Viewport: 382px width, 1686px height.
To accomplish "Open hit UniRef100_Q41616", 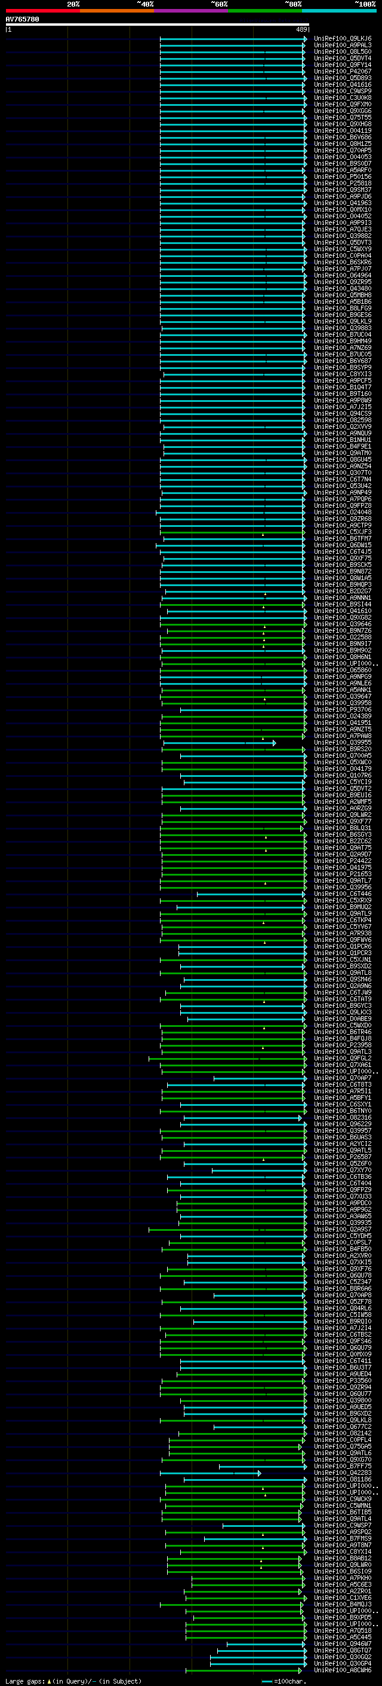I will point(343,84).
